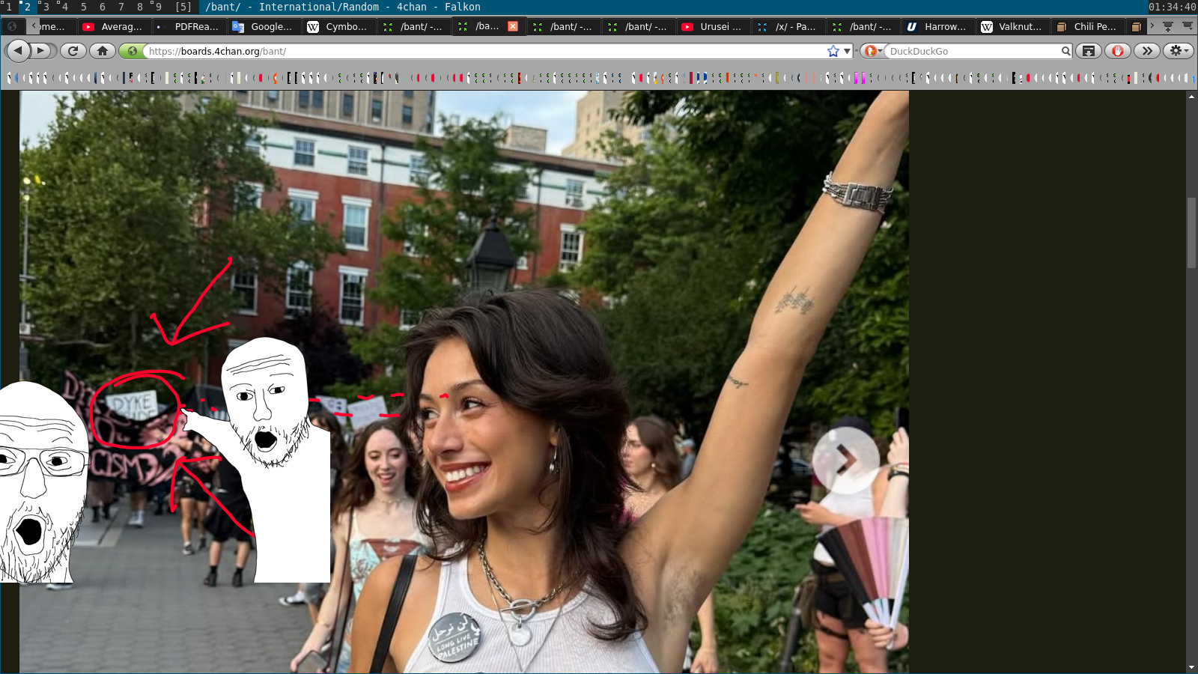Reload the current page
Viewport: 1198px width, 674px height.
tap(73, 51)
